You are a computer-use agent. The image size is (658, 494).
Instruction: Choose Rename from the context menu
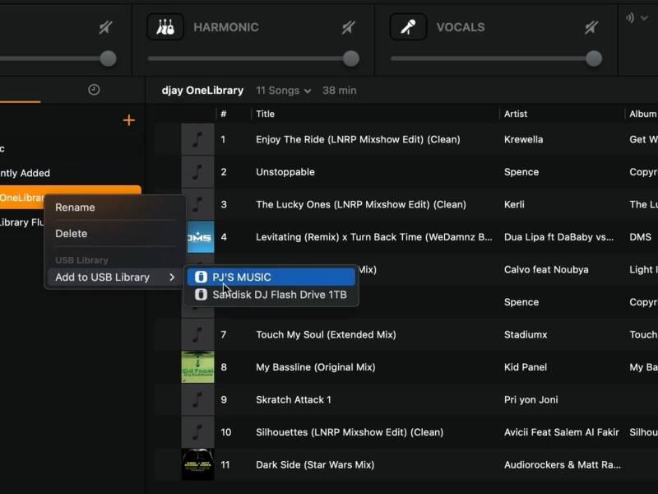tap(75, 207)
